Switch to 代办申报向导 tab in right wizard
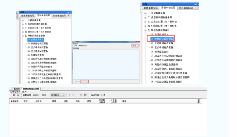 click(x=186, y=8)
